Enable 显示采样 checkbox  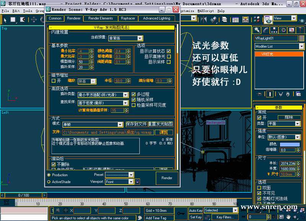tap(169, 62)
